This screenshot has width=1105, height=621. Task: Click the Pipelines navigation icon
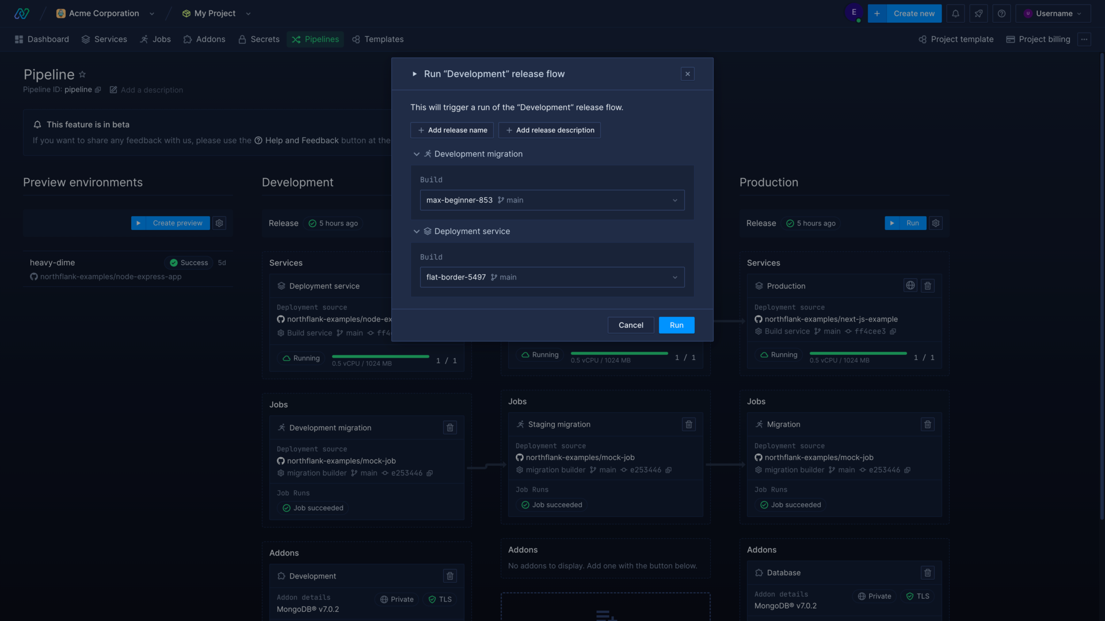click(297, 39)
